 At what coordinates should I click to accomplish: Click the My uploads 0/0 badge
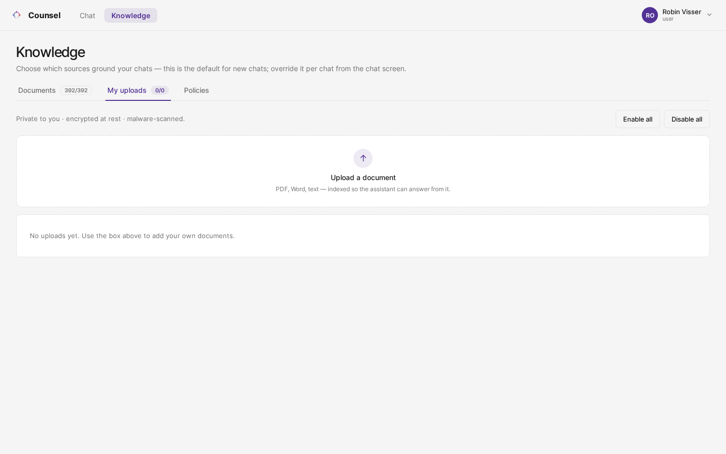160,90
